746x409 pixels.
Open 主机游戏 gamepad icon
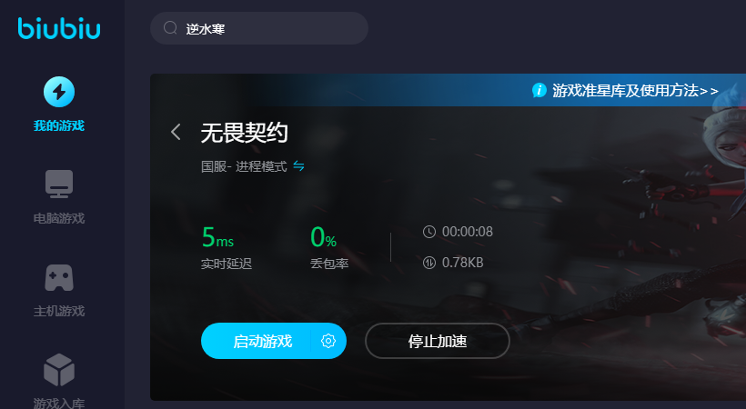tap(59, 277)
